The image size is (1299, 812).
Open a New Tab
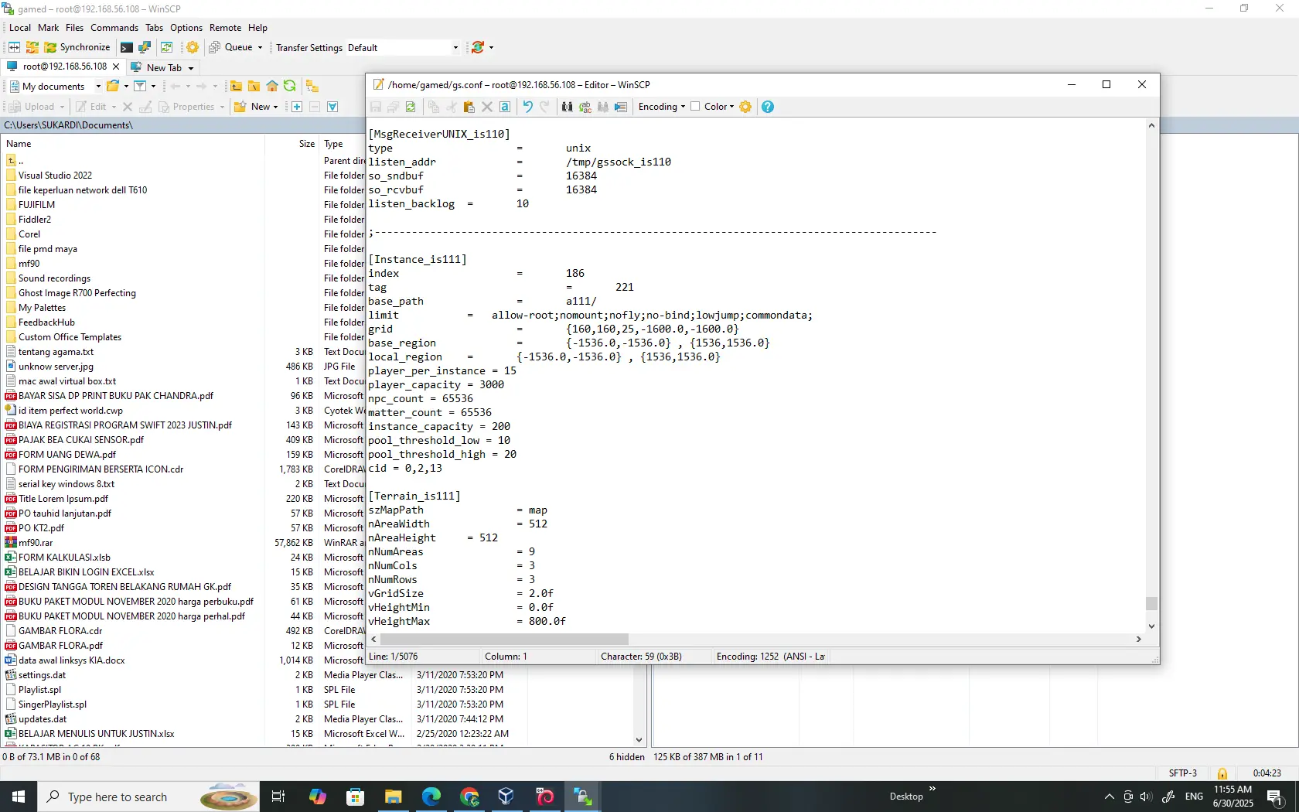163,67
